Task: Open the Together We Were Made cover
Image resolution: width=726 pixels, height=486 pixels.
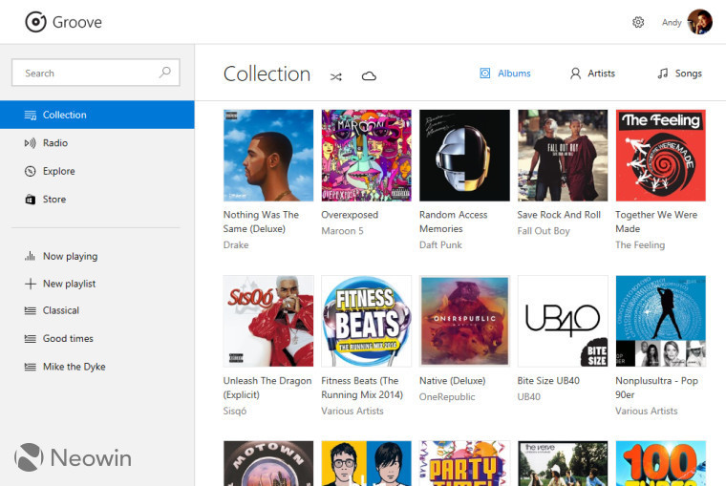Action: click(x=661, y=155)
